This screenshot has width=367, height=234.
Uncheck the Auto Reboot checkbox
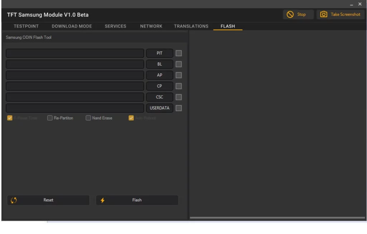tap(131, 118)
